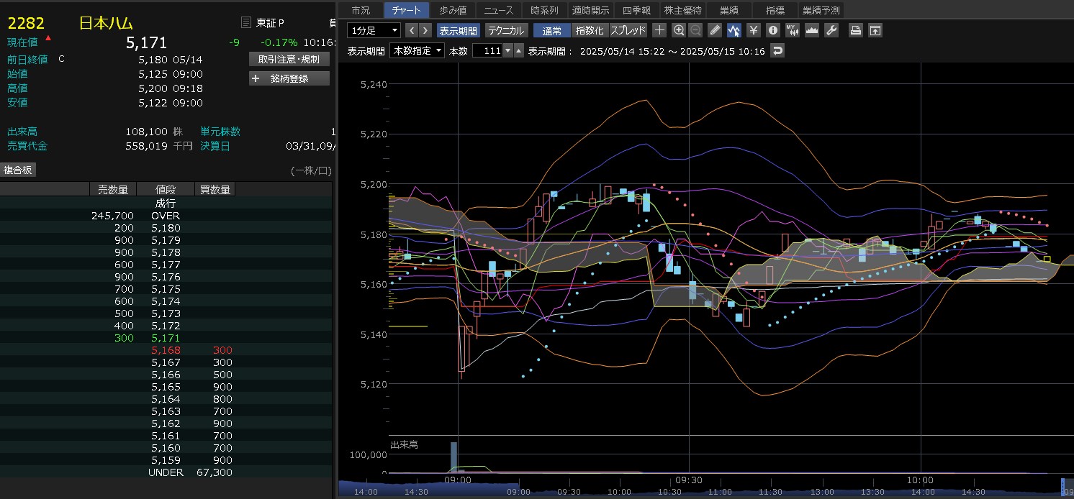Decrease the bar count with the down arrow
The height and width of the screenshot is (499, 1074).
[507, 51]
